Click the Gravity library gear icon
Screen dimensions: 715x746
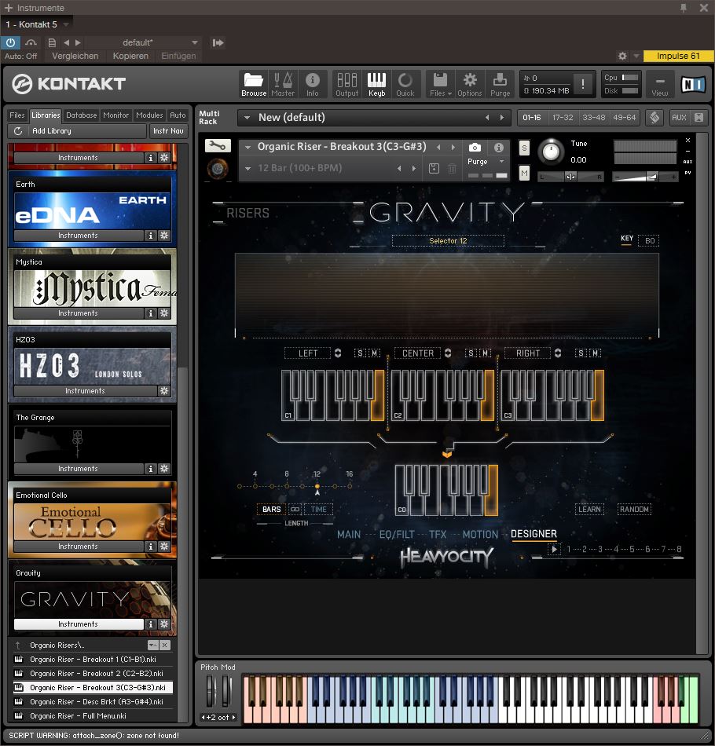tap(163, 623)
